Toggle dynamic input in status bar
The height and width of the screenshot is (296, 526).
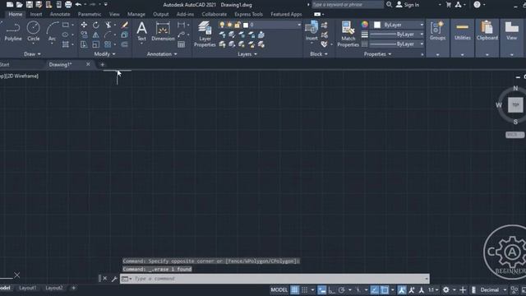click(321, 290)
